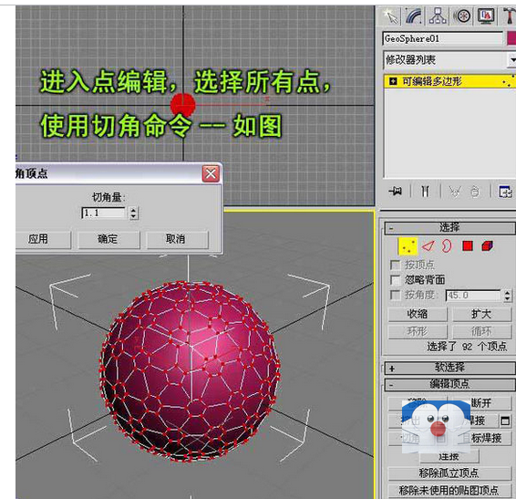516x499 pixels.
Task: Open the object color swatch
Action: point(511,38)
